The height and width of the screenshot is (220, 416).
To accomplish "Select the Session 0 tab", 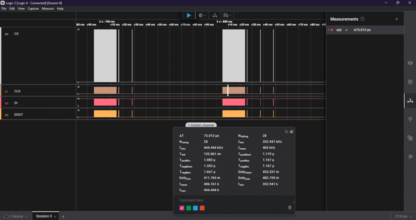I will coord(43,216).
